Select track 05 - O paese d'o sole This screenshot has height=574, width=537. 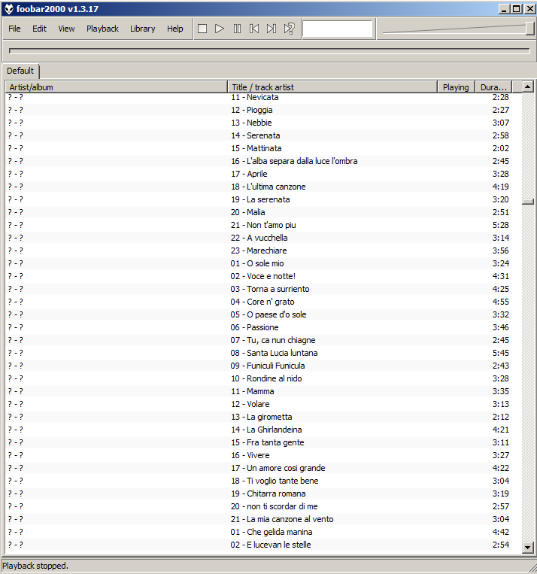259,314
